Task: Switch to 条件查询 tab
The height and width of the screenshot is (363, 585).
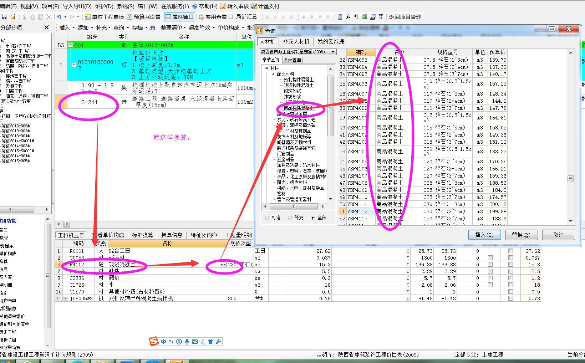Action: [292, 60]
